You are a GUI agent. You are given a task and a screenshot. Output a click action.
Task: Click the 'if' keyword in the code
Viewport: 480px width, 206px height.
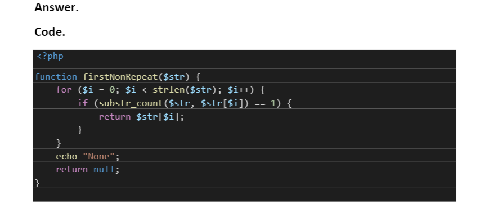coord(82,103)
